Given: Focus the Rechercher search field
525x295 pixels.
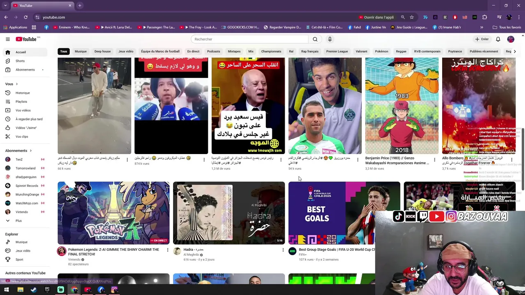Looking at the screenshot, I should (249, 39).
